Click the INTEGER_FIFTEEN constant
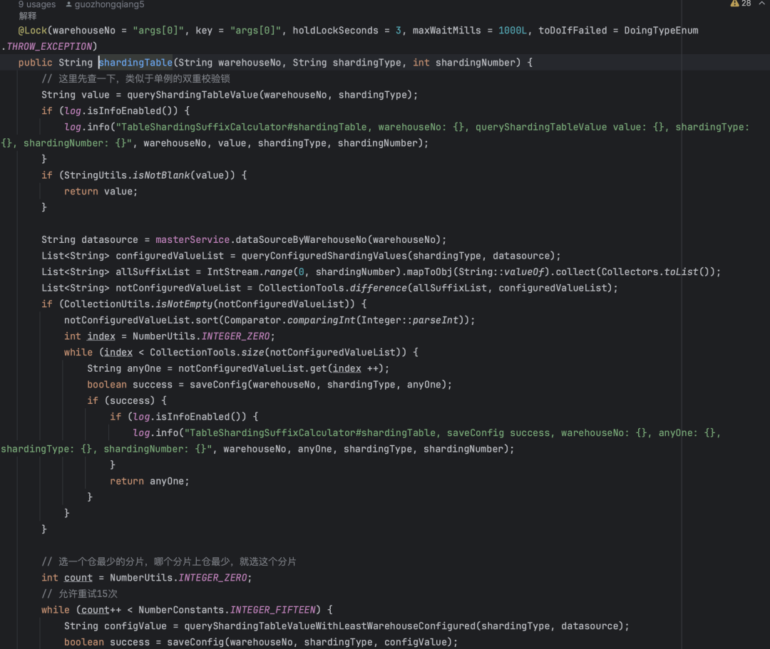Viewport: 770px width, 649px height. click(x=273, y=610)
